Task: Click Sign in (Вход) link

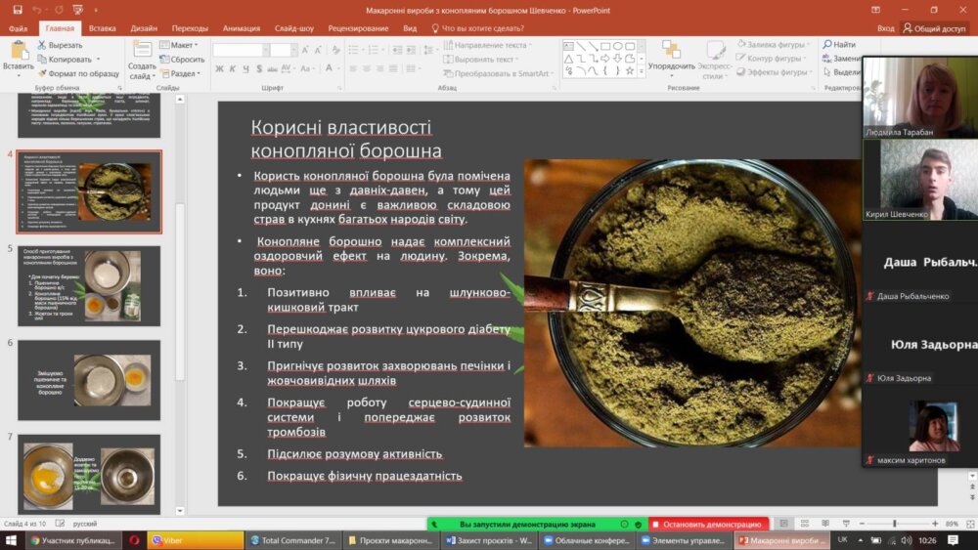Action: point(885,28)
